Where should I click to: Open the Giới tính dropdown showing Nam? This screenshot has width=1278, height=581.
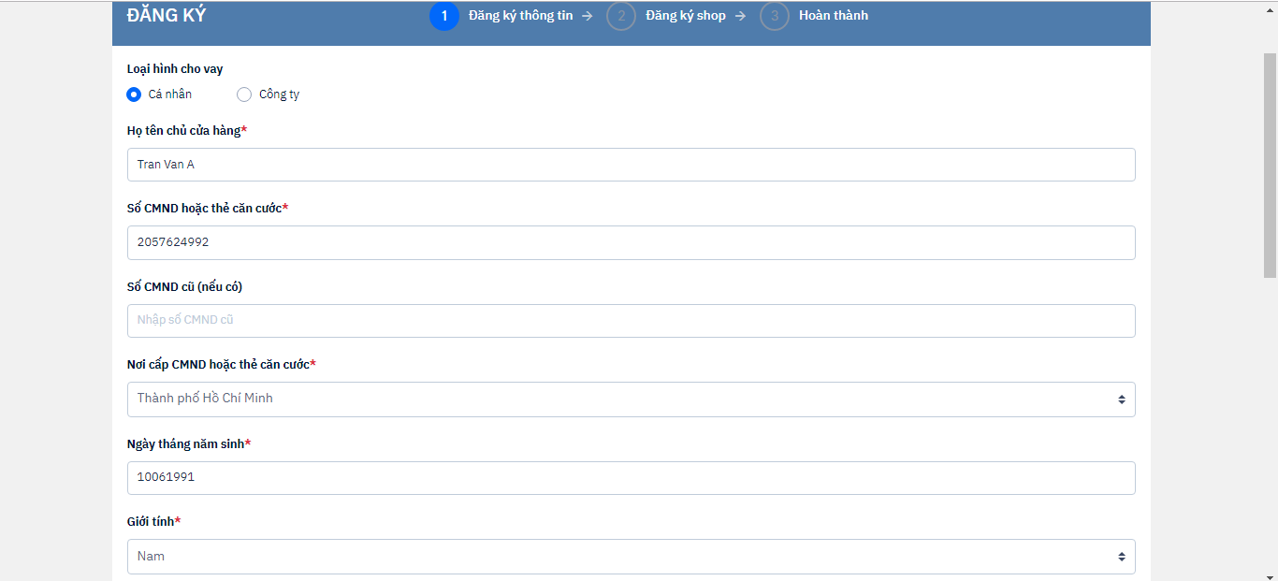tap(631, 557)
